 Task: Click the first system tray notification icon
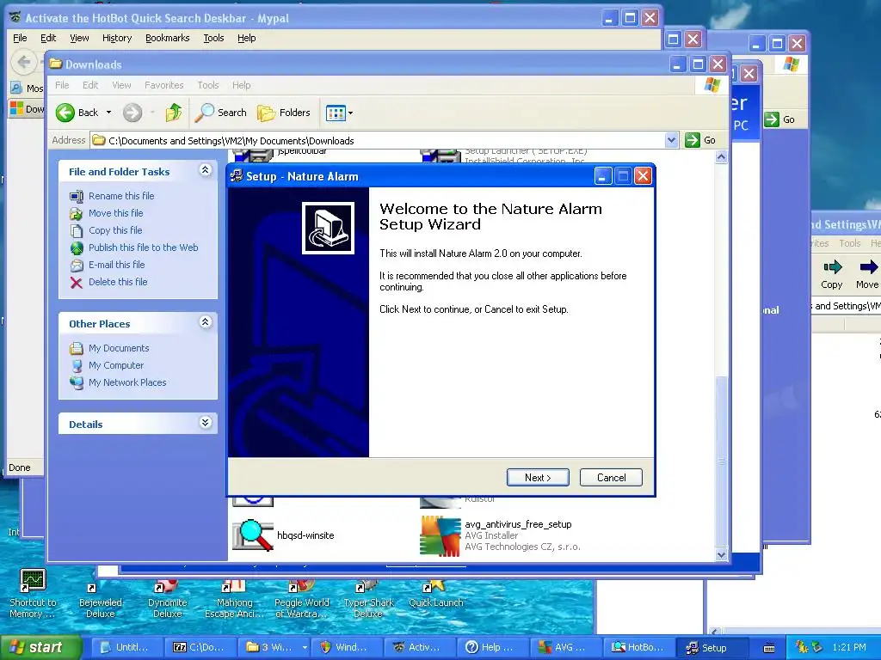pyautogui.click(x=801, y=647)
